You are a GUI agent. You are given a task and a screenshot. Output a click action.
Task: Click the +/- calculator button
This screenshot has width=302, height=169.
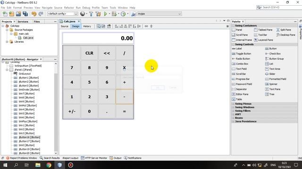(72, 111)
